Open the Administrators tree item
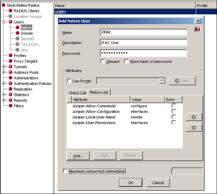Viewport: 217px width, 194px height. click(x=26, y=78)
